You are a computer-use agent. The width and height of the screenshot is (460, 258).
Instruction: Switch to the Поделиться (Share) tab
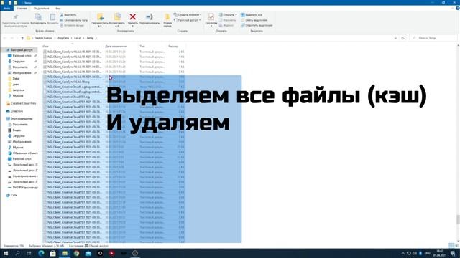click(x=42, y=9)
